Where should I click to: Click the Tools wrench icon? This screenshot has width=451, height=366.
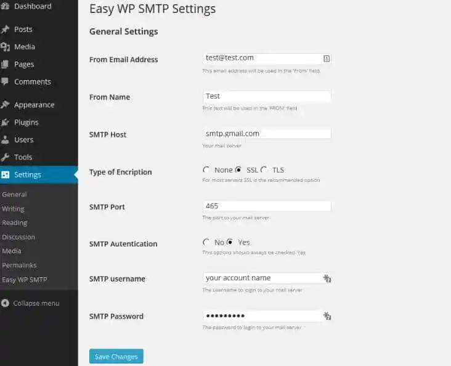tap(5, 157)
